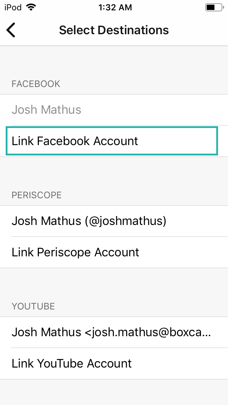Click the YOUTUBE section header

pyautogui.click(x=33, y=306)
